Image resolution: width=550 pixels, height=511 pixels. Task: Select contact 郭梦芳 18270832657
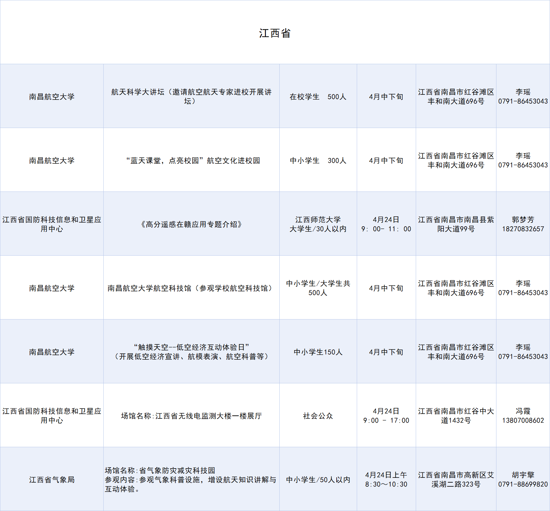[x=523, y=224]
